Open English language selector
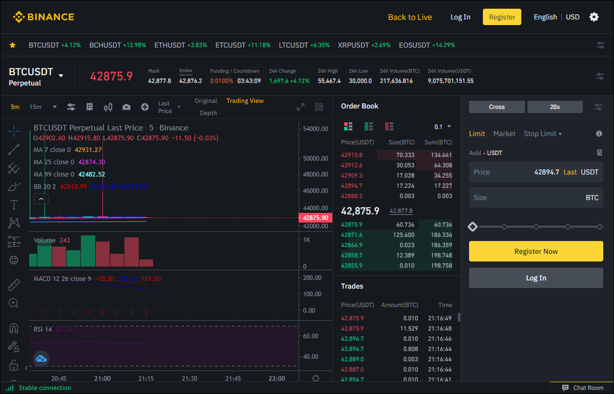Viewport: 614px width, 394px height. click(x=545, y=17)
